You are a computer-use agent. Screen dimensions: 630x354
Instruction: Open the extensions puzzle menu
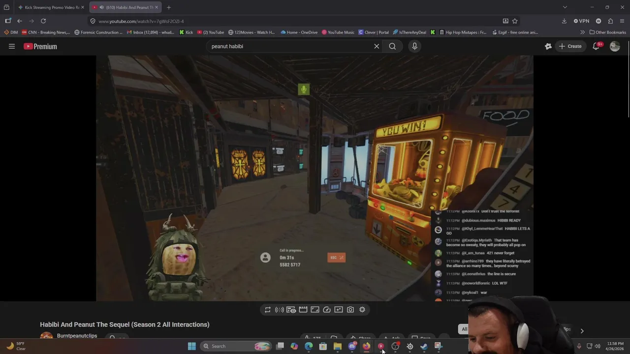tap(610, 21)
